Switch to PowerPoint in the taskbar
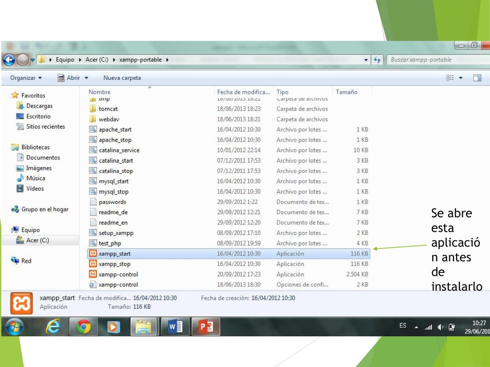 point(206,327)
